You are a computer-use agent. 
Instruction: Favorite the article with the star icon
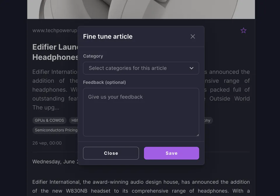coord(243,30)
